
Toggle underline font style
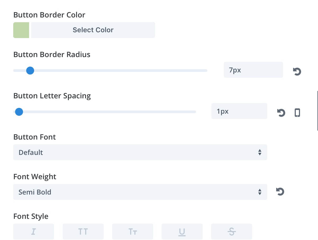[x=182, y=232]
